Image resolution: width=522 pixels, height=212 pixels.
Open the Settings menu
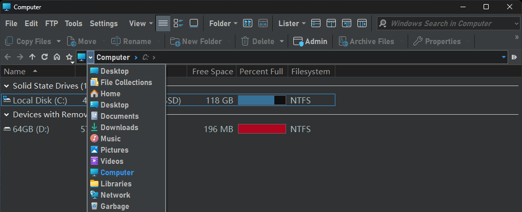(104, 24)
